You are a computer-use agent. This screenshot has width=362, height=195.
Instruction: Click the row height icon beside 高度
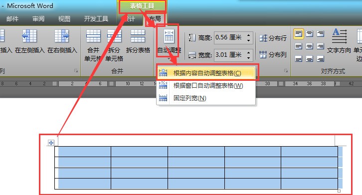pyautogui.click(x=192, y=38)
